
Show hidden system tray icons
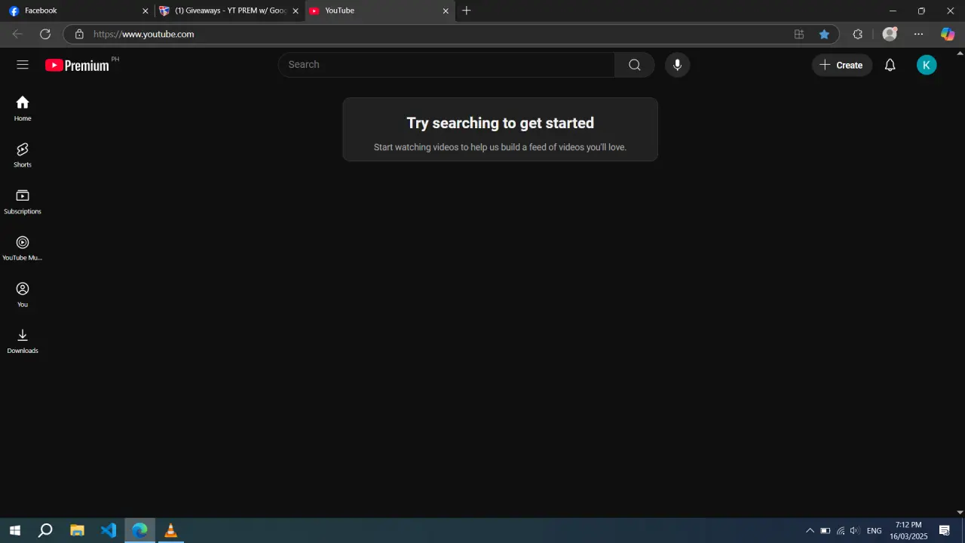click(810, 531)
